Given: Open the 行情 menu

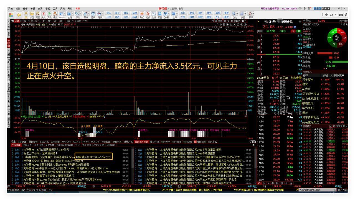Looking at the screenshot, I should point(25,9).
